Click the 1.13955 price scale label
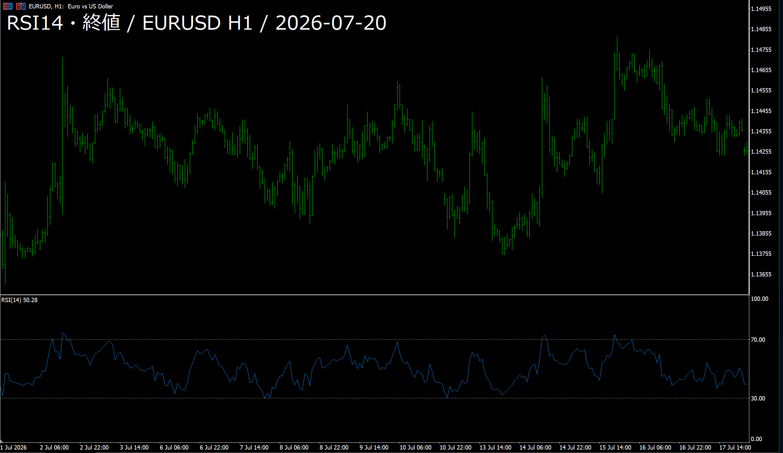The image size is (783, 453). tap(761, 213)
